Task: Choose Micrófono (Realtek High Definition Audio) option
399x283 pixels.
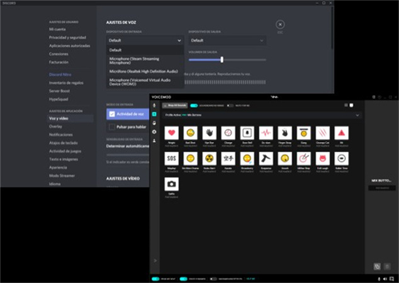Action: tap(145, 72)
